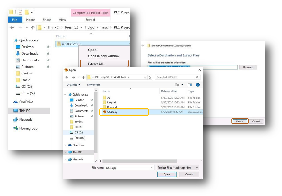Click Press (S:) in Explorer address bar
The width and height of the screenshot is (282, 196).
[x=72, y=27]
